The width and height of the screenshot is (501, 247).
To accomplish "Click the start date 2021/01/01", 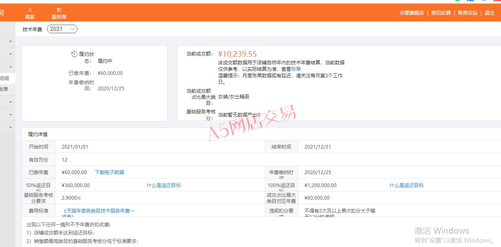I will point(75,147).
